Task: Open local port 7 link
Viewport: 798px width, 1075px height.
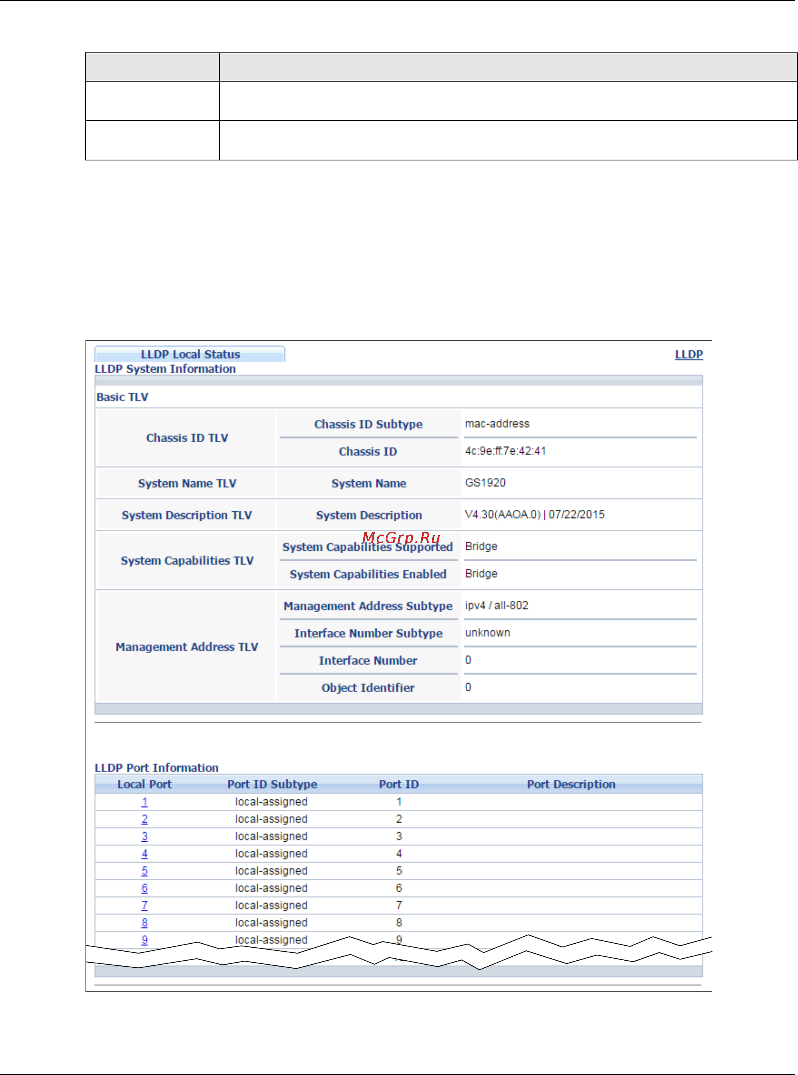Action: click(x=145, y=905)
